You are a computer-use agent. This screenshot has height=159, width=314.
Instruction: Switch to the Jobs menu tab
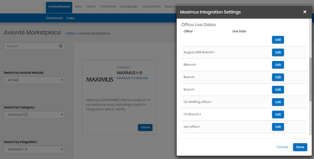(78, 6)
